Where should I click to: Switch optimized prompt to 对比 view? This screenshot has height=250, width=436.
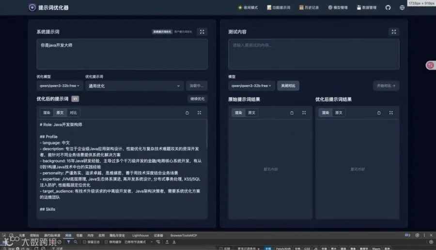coord(74,113)
